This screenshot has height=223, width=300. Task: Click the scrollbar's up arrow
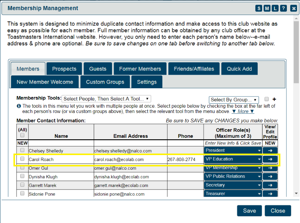(296, 18)
